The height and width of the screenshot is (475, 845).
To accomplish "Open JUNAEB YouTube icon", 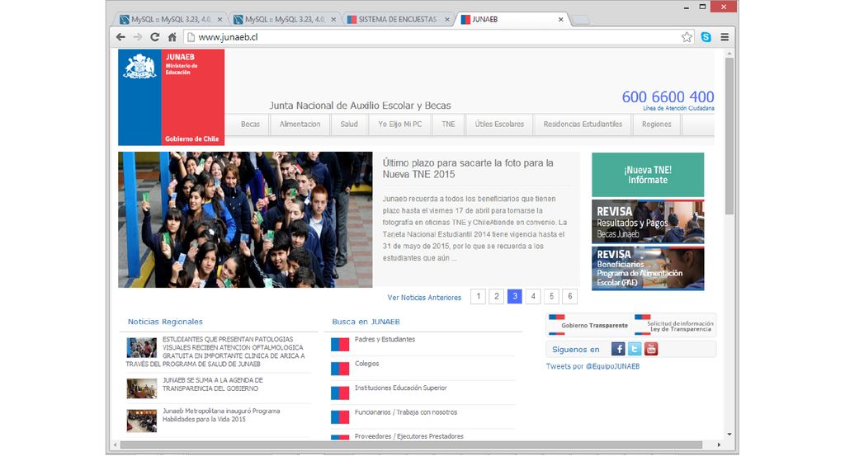I will (x=651, y=349).
